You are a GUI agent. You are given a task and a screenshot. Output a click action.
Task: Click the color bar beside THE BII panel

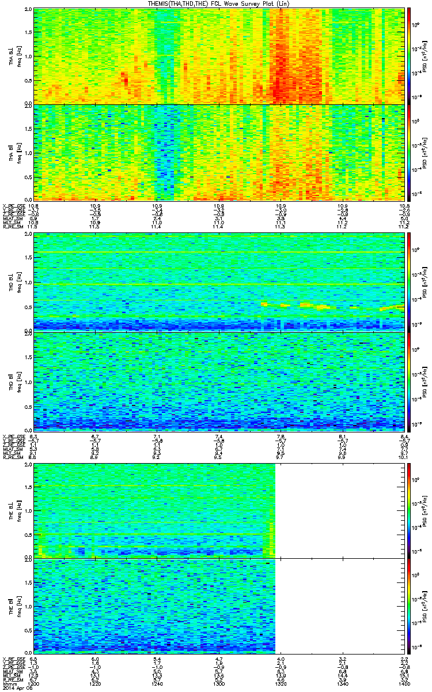410,607
